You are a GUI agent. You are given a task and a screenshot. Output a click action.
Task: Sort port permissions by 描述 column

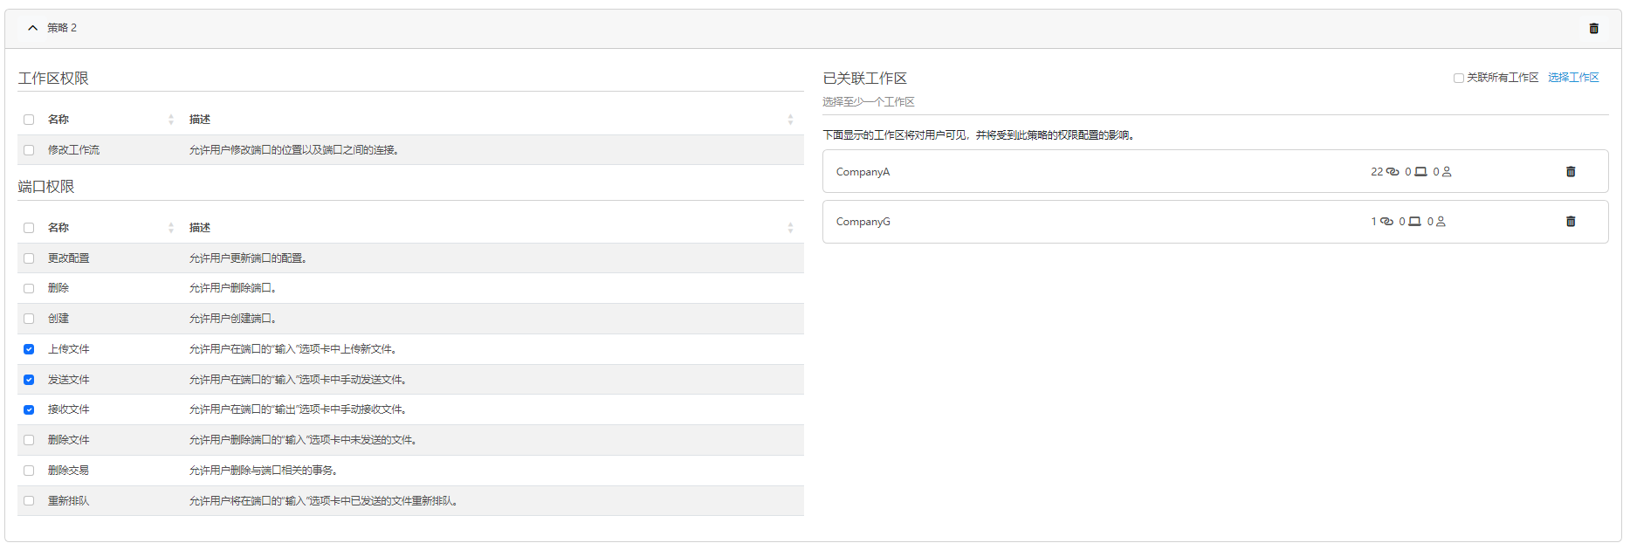point(790,228)
